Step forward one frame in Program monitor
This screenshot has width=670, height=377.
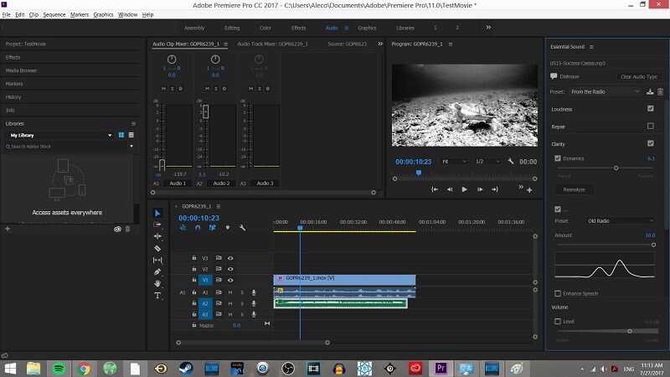click(x=480, y=189)
